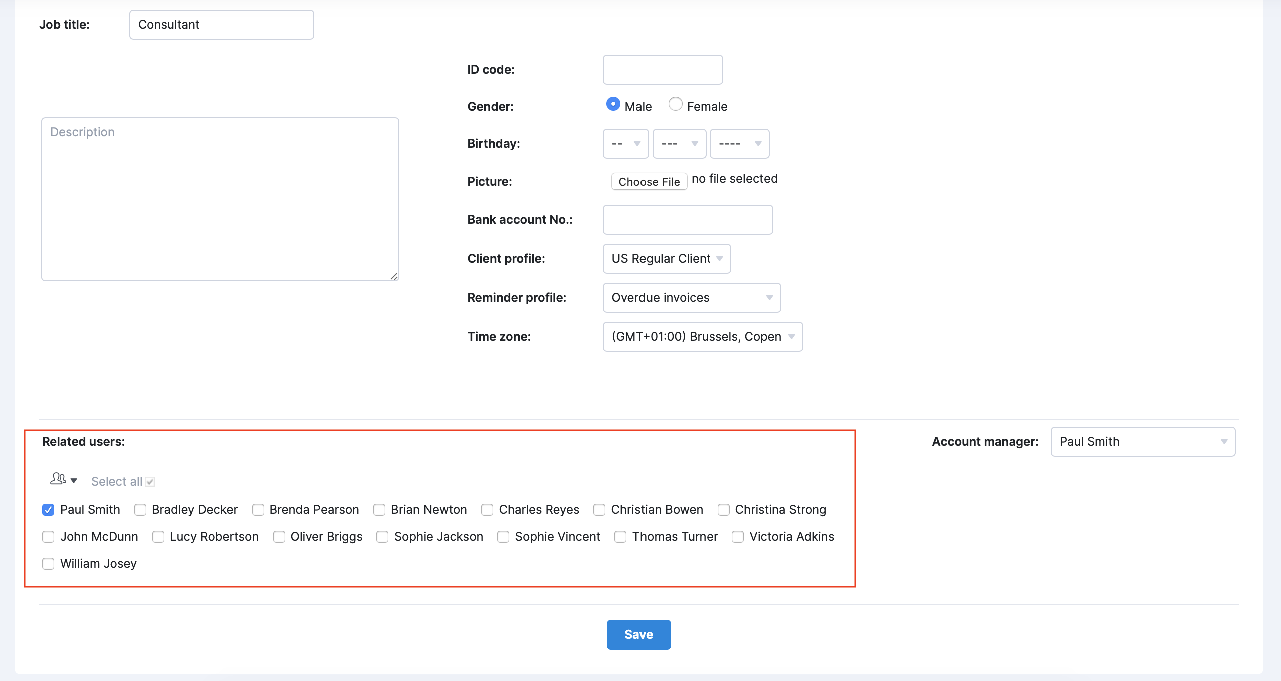The image size is (1281, 681).
Task: Tick the Victoria Adkins checkbox
Action: click(738, 537)
